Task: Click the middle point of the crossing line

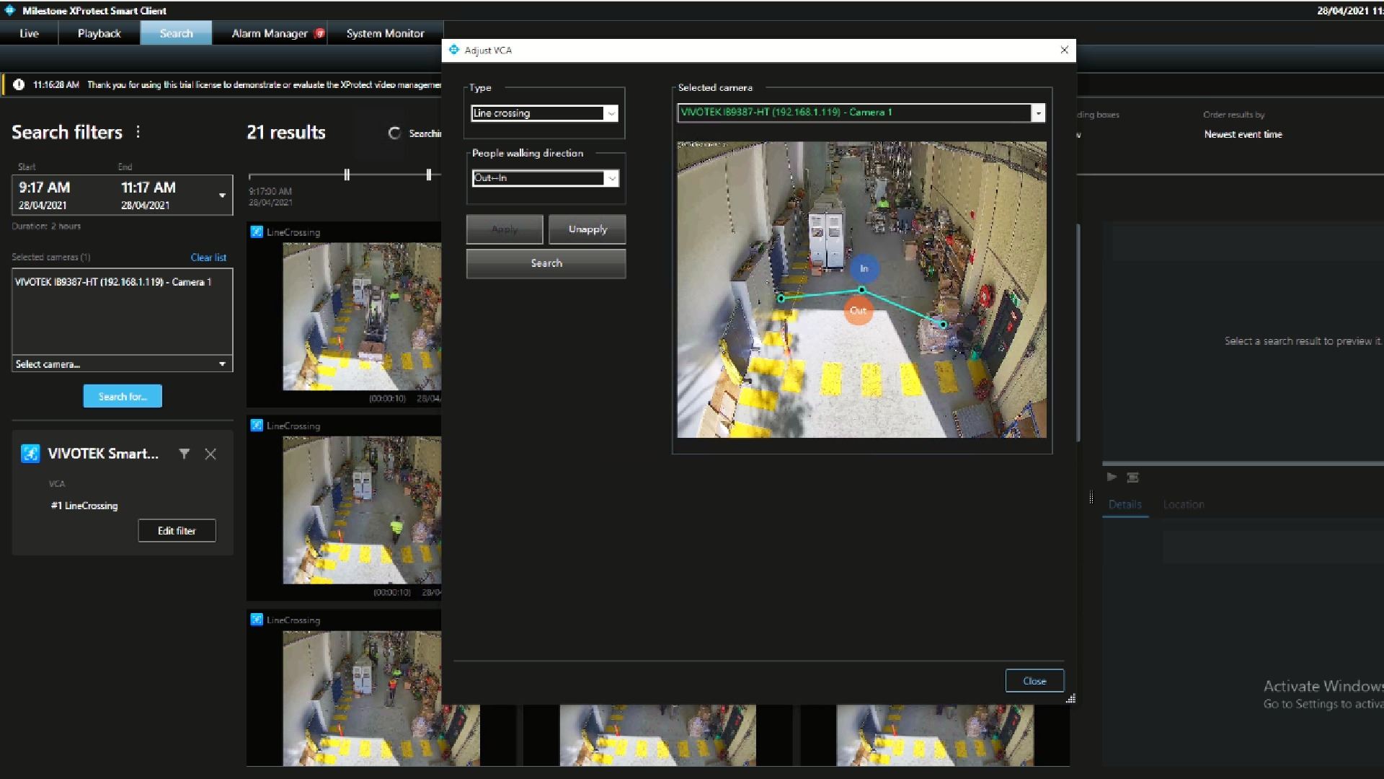Action: (x=861, y=290)
